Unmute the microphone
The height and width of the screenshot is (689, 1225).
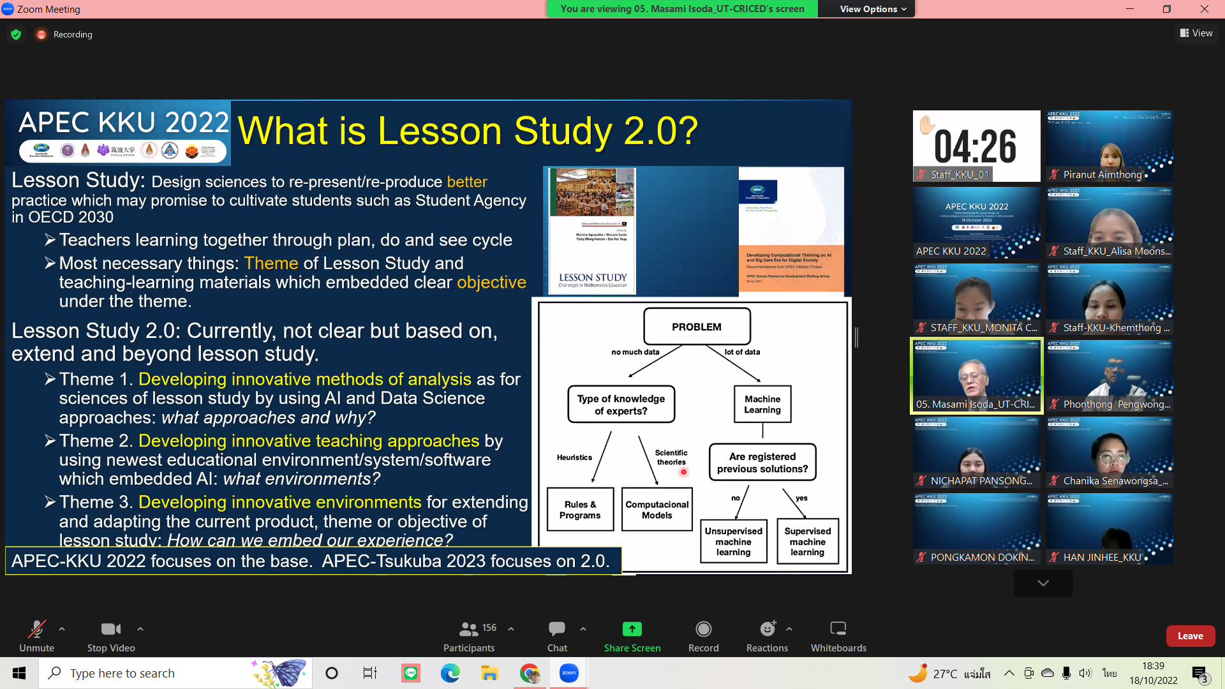tap(36, 630)
